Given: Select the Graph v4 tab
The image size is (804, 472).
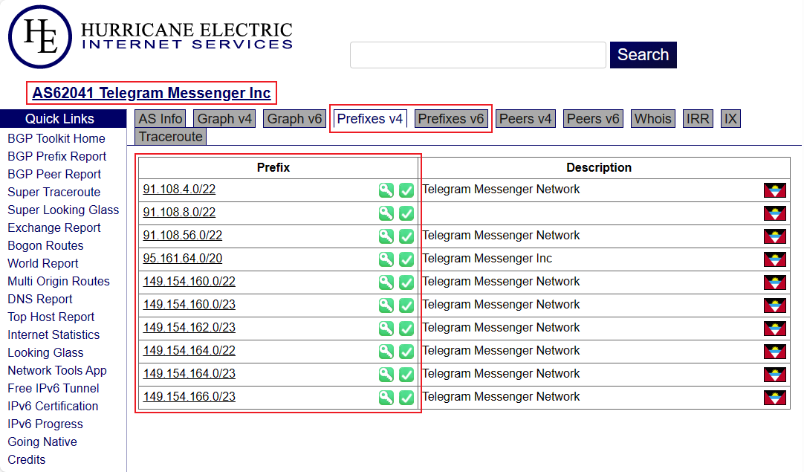Looking at the screenshot, I should point(224,119).
